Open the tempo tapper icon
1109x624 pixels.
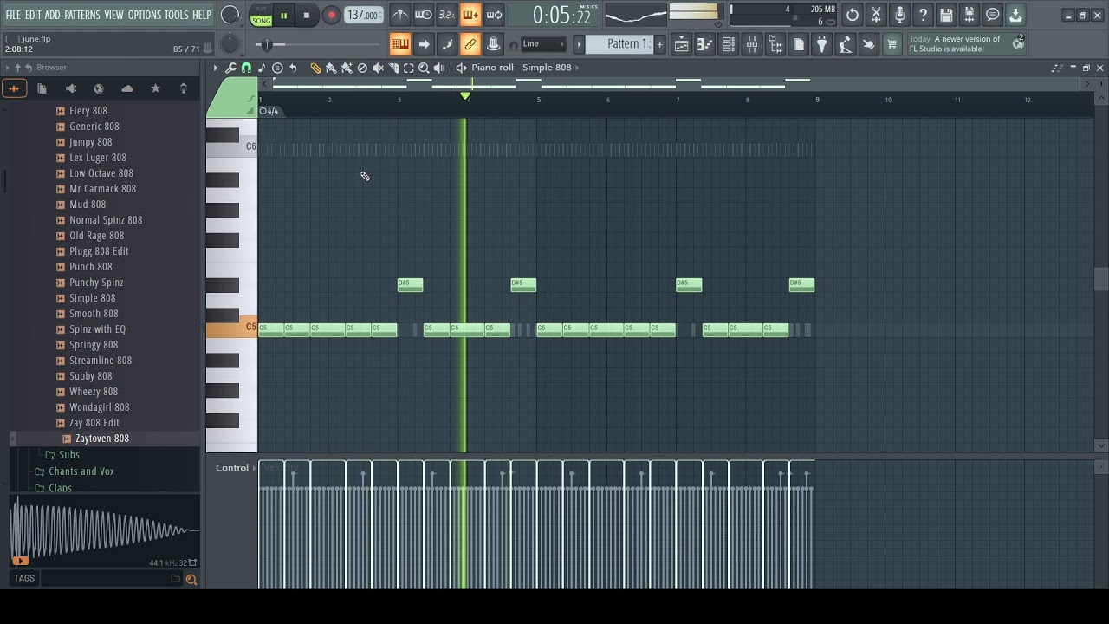pos(846,44)
